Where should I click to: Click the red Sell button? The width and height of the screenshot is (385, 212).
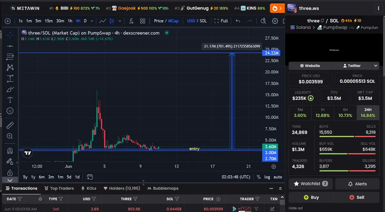[x=357, y=197]
